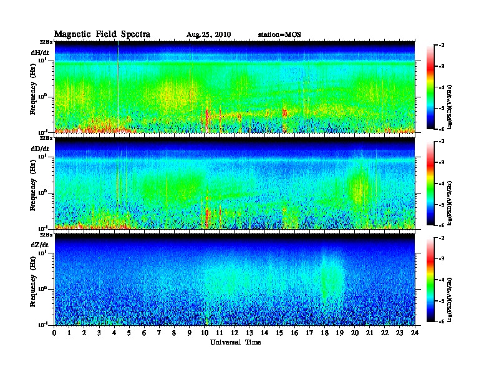Click the dD/dt spectrogram plot

click(235, 183)
